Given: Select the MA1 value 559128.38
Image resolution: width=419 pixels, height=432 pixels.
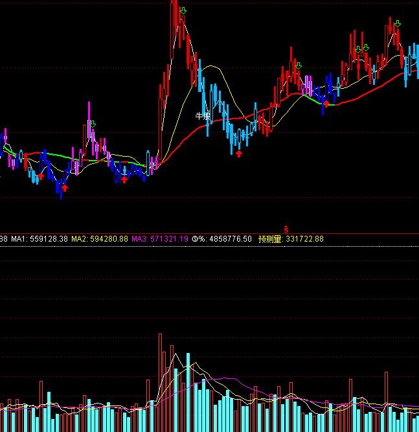Looking at the screenshot, I should 49,239.
